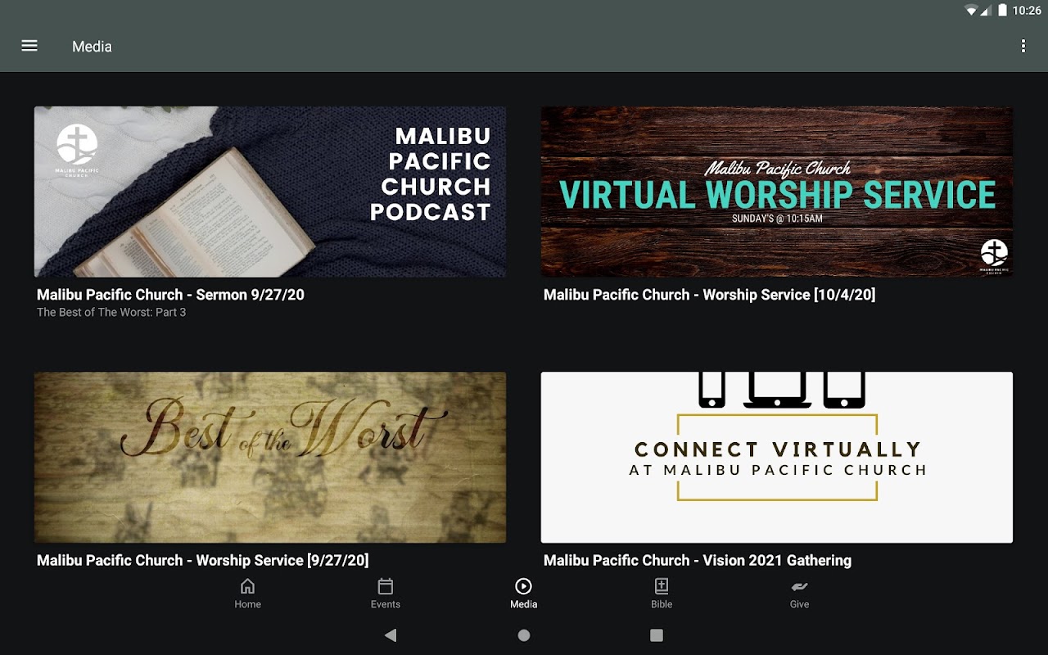Open the three-dot overflow menu
The width and height of the screenshot is (1048, 655).
pos(1023,46)
